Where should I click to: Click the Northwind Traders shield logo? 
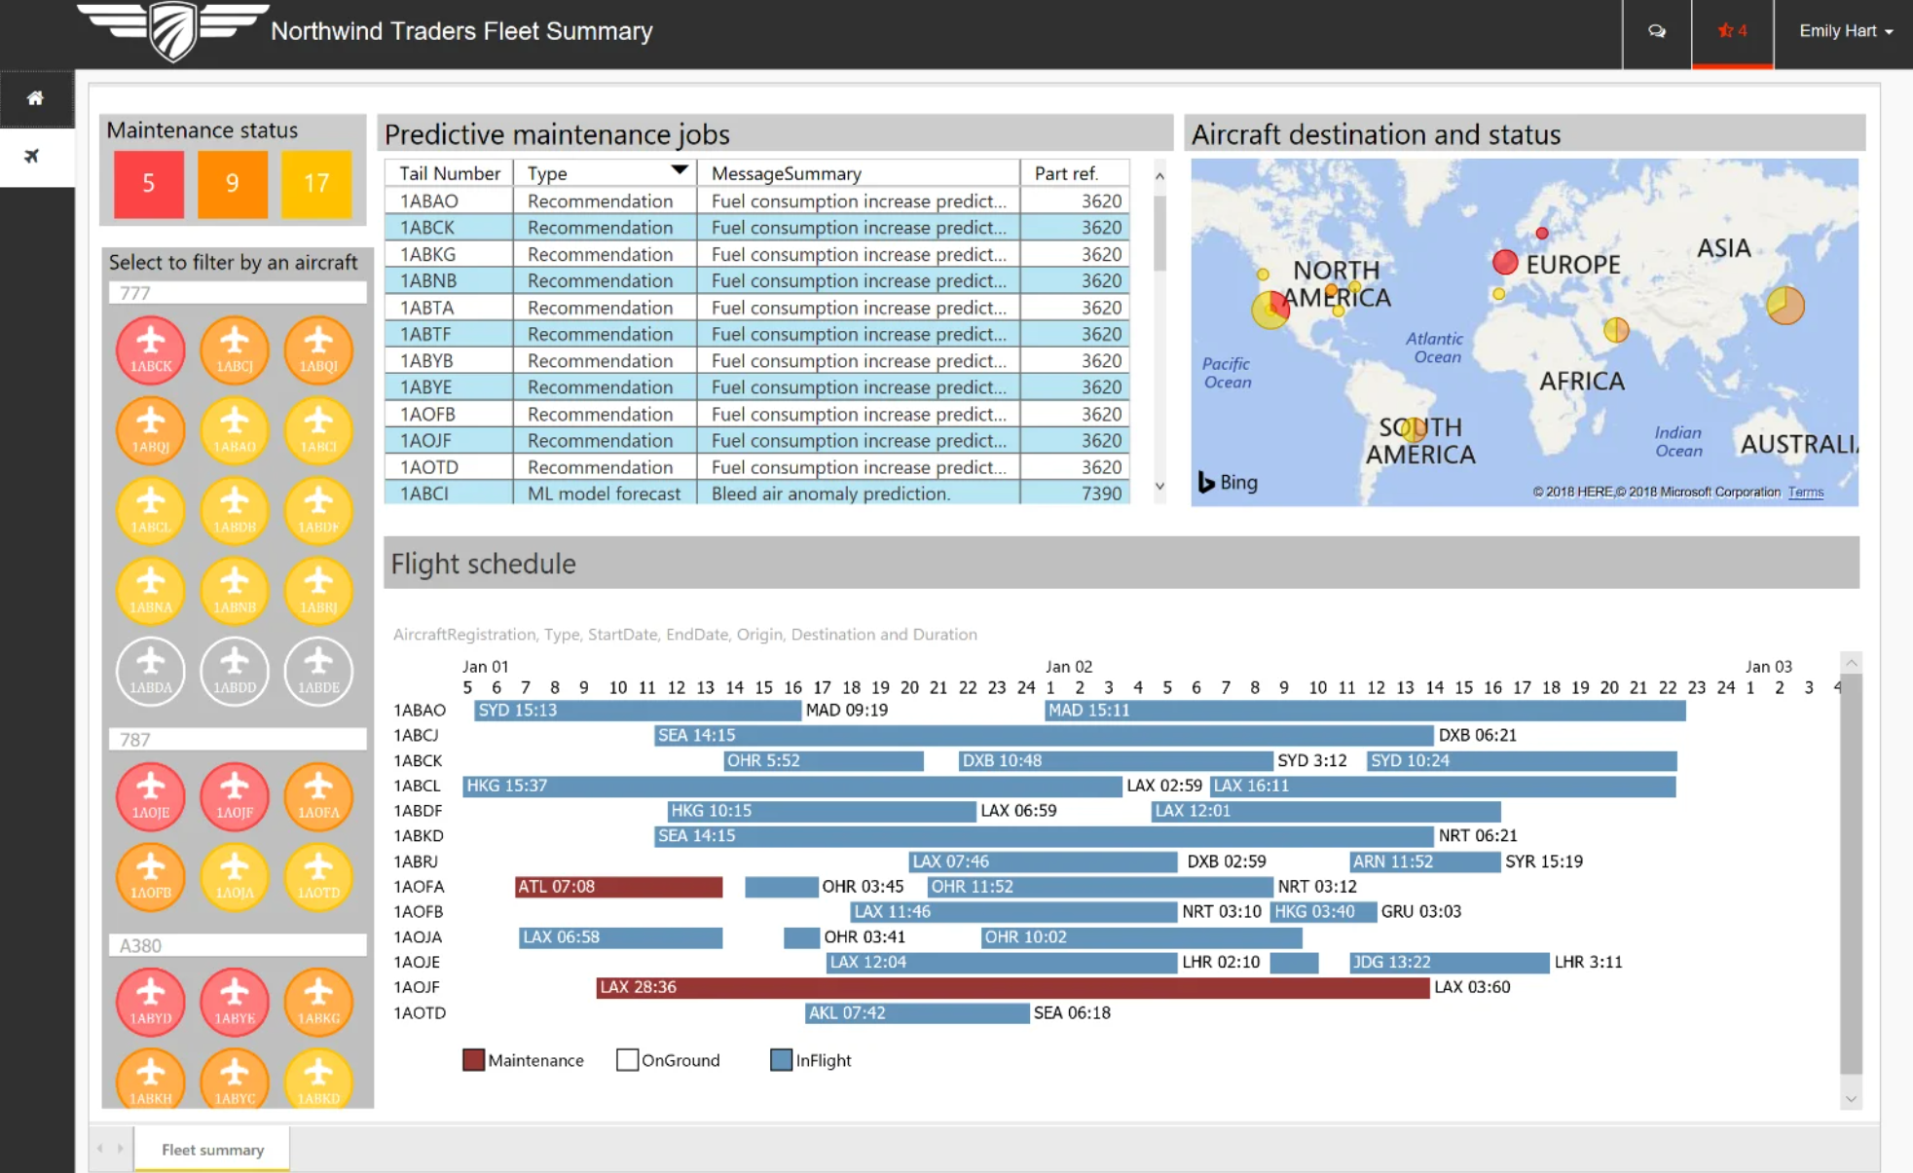172,31
